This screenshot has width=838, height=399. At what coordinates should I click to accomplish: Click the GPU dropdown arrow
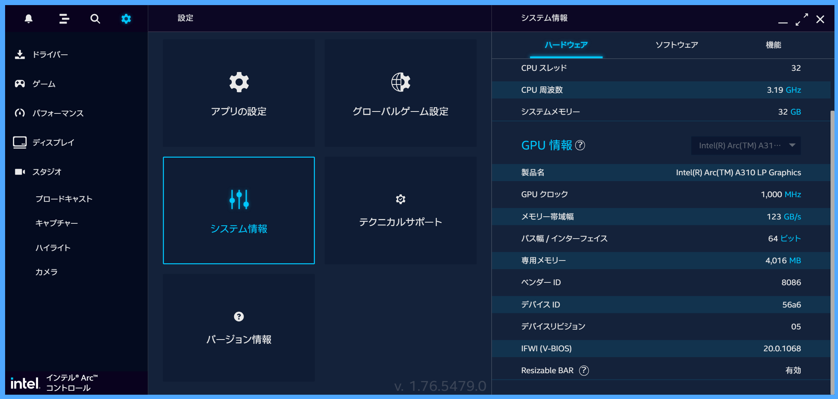792,145
